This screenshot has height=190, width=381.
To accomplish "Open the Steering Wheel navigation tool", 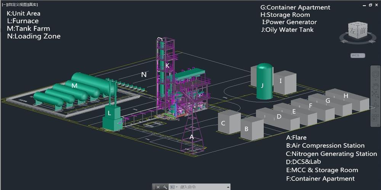I will [x=375, y=73].
